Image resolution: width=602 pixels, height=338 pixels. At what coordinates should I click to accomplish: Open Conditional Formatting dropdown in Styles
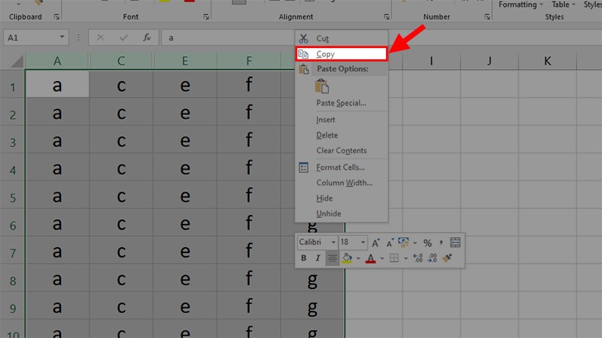tap(521, 5)
